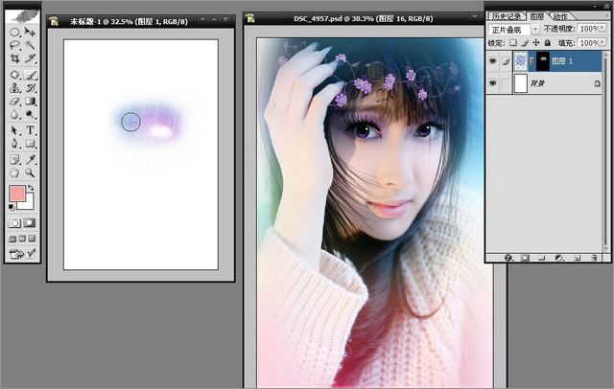
Task: Select the Magic Wand tool
Action: [30, 45]
